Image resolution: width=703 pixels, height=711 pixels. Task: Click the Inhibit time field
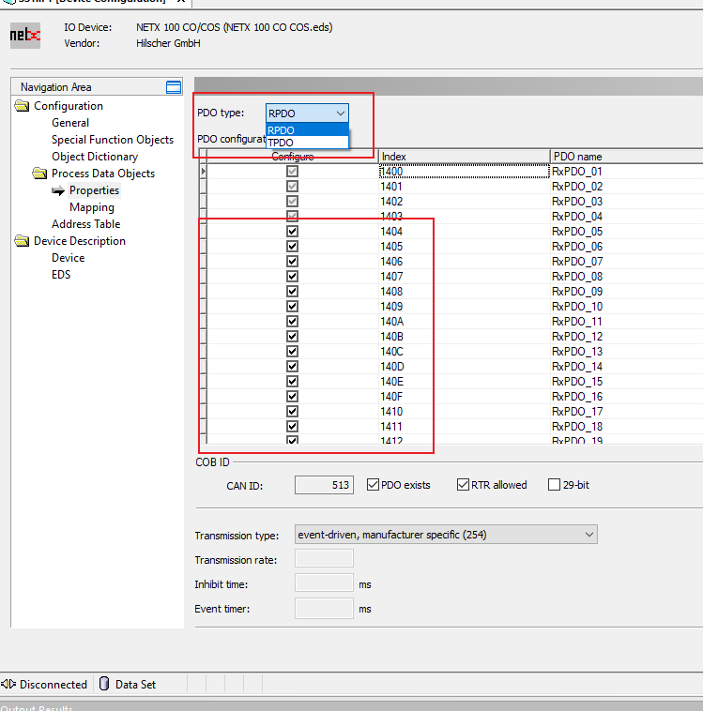coord(324,582)
